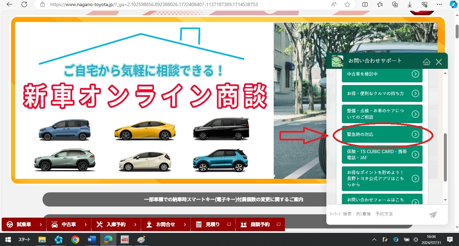Select 整備・点検・お車のケア chat option
The image size is (459, 246).
point(382,114)
